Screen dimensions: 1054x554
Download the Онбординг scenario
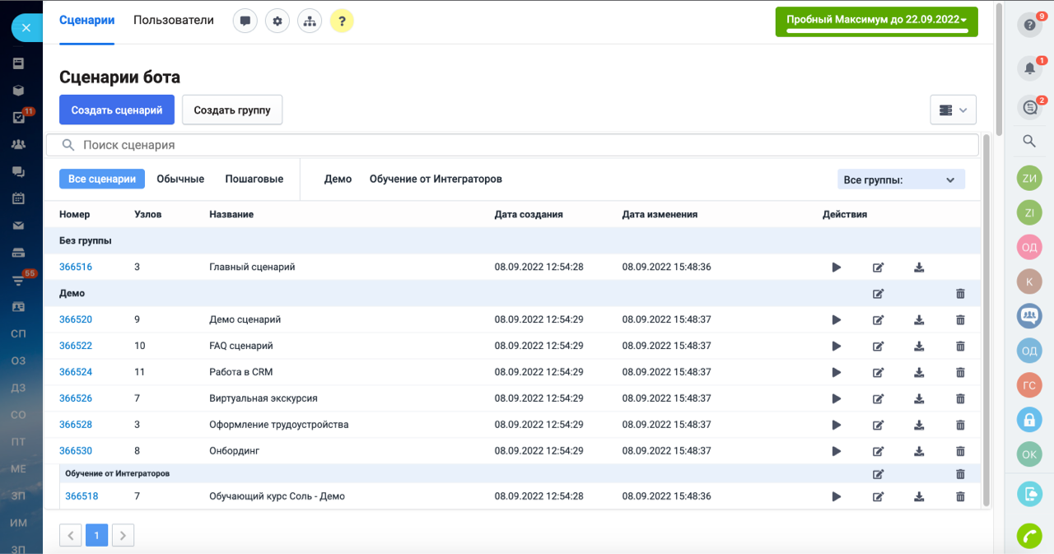click(x=919, y=451)
